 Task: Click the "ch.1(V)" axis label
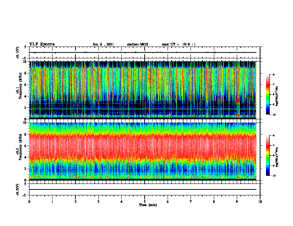click(x=18, y=52)
